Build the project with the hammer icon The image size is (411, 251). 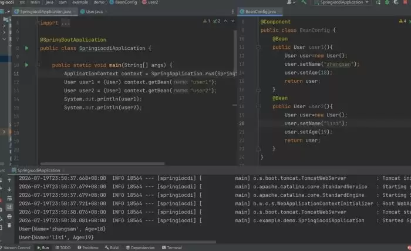[304, 2]
